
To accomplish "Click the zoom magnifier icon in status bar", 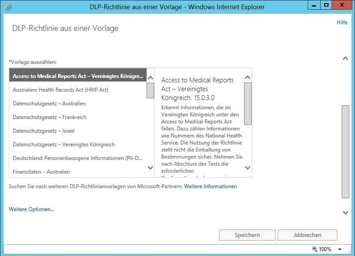I will 315,249.
